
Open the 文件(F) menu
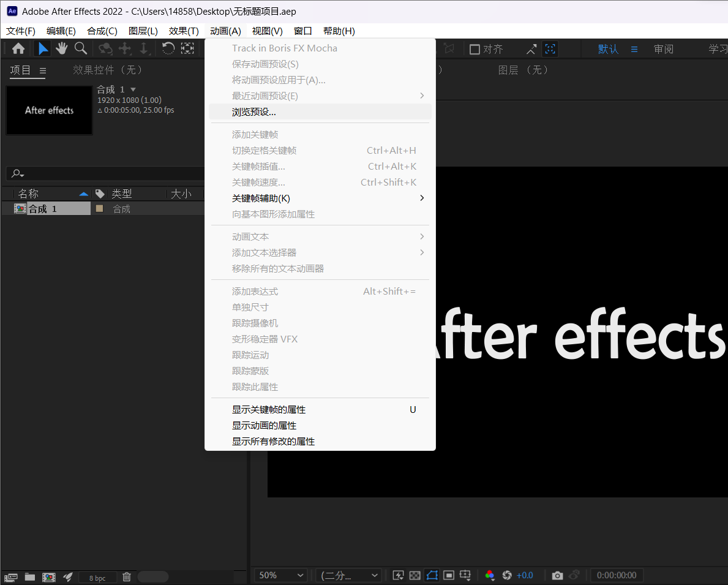click(21, 31)
